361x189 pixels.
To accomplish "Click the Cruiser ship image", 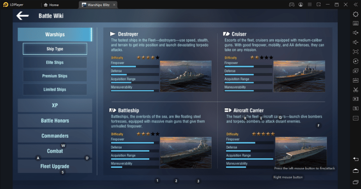I will [x=299, y=76].
